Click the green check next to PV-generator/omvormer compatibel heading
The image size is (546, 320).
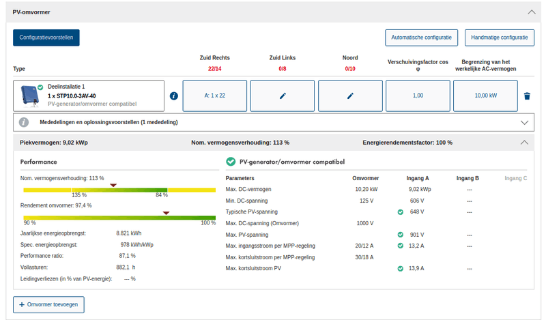click(x=231, y=162)
